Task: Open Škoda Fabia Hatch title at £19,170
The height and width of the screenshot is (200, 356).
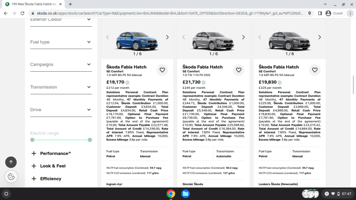Action: 126,67
